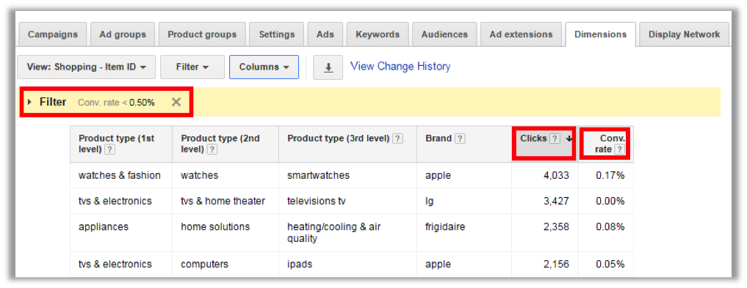Toggle Clicks sort direction arrow
The width and height of the screenshot is (747, 288).
coord(569,139)
